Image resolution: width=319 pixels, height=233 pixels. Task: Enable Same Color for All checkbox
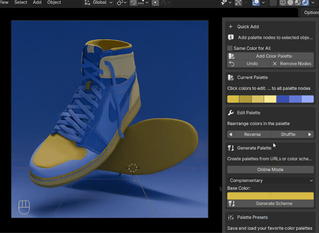[x=230, y=48]
